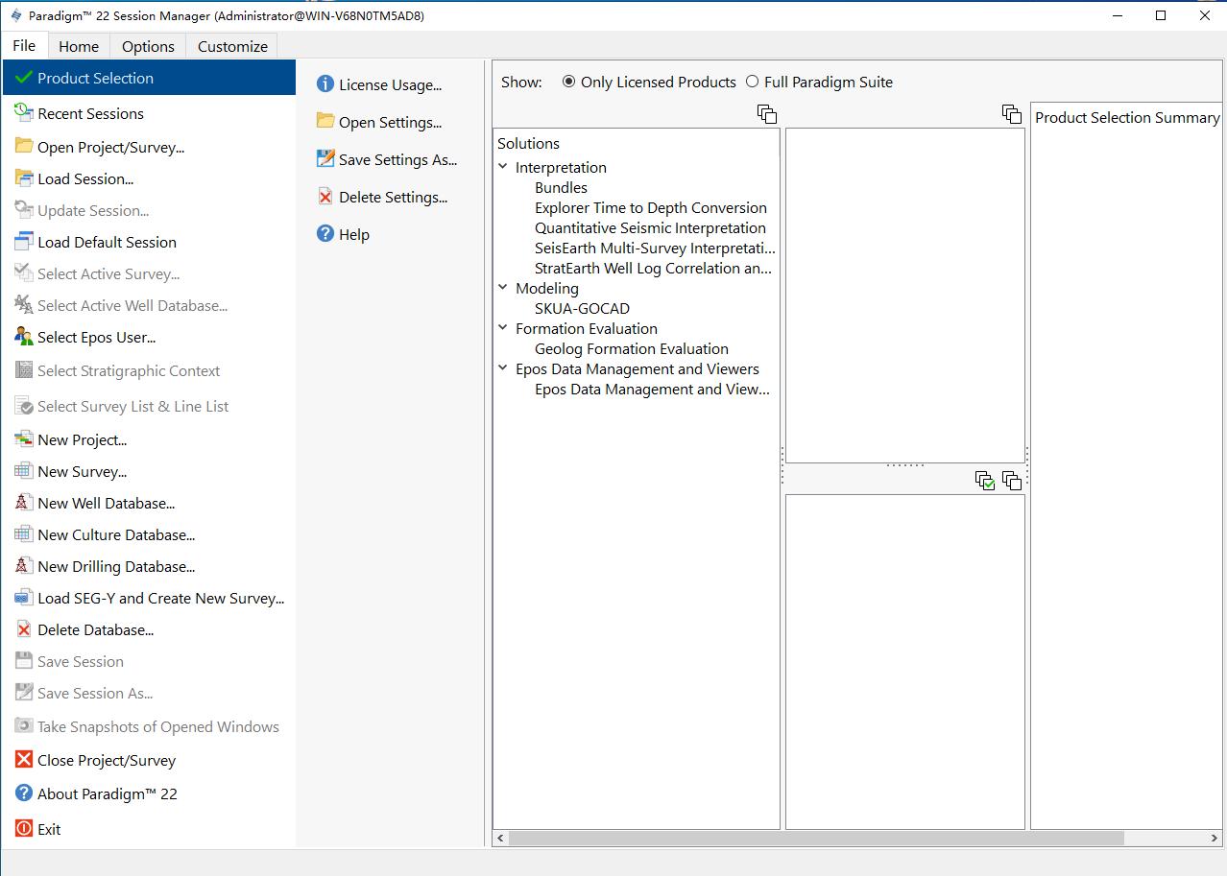Select StratEarth Well Log Correlation item
Image resolution: width=1227 pixels, height=876 pixels.
[x=653, y=268]
